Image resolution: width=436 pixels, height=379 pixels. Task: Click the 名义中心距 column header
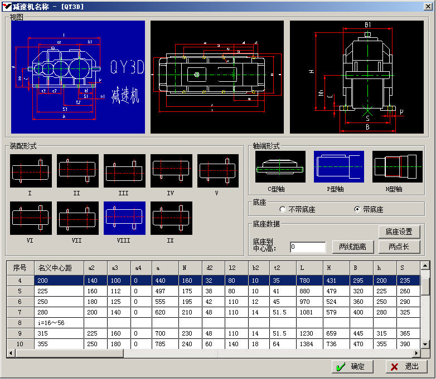pyautogui.click(x=59, y=268)
